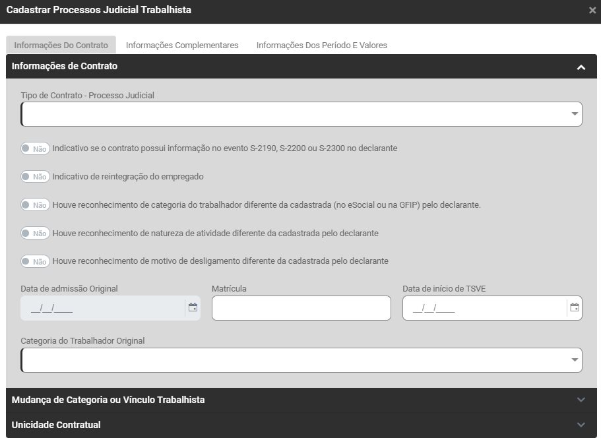Toggle reconhecimento de categoria do trabalhador switch
601x440 pixels.
(x=34, y=205)
